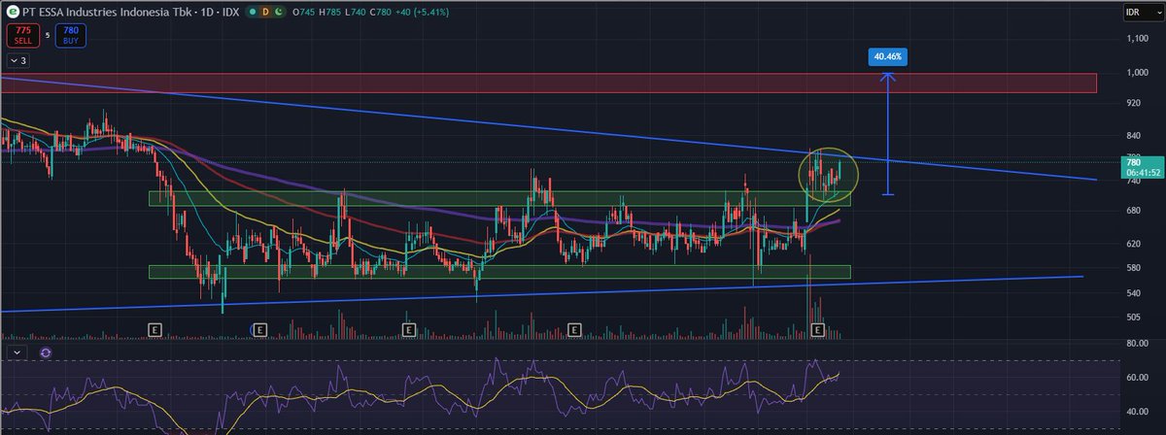Click the high value H785
The width and height of the screenshot is (1166, 435).
tap(328, 12)
